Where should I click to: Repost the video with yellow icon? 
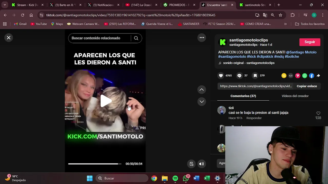pos(284,76)
